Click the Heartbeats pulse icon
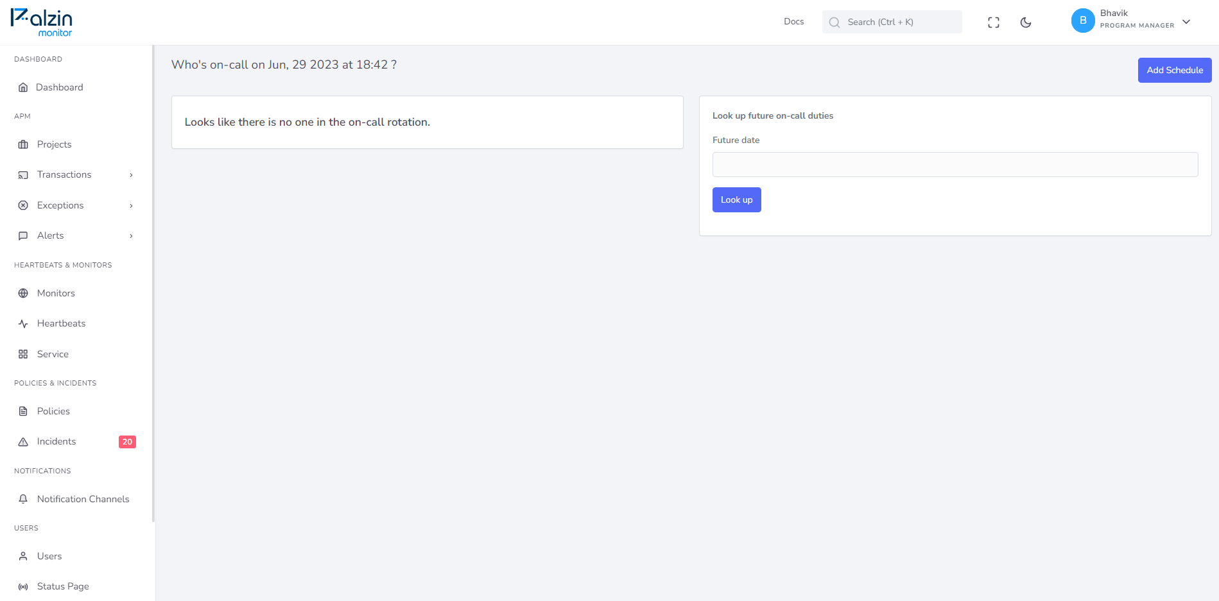This screenshot has width=1219, height=601. (23, 323)
